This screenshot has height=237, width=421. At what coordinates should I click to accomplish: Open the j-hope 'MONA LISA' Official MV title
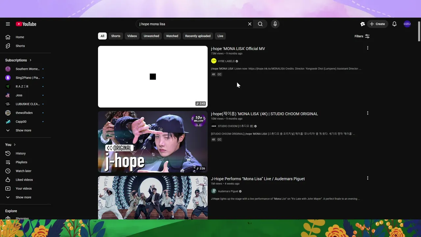pos(238,49)
